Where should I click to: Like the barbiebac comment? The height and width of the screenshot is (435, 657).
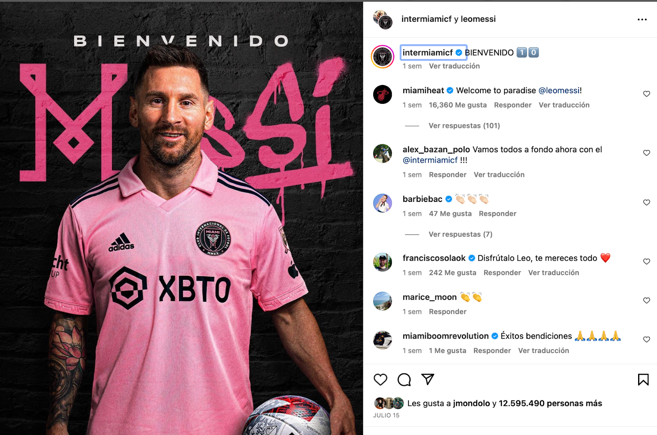point(646,203)
